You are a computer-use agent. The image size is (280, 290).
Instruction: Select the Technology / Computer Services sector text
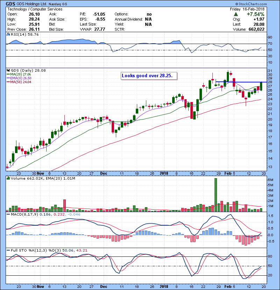(35, 9)
